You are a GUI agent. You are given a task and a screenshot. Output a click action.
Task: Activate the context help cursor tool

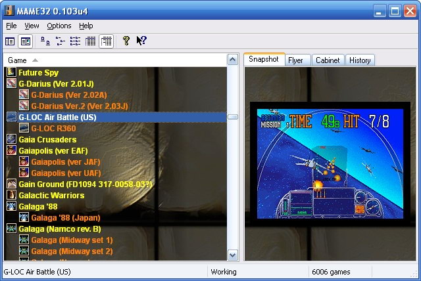pyautogui.click(x=141, y=41)
